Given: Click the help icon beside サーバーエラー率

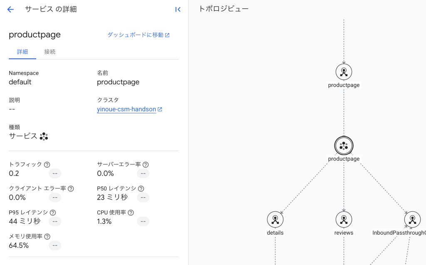Looking at the screenshot, I should [146, 164].
